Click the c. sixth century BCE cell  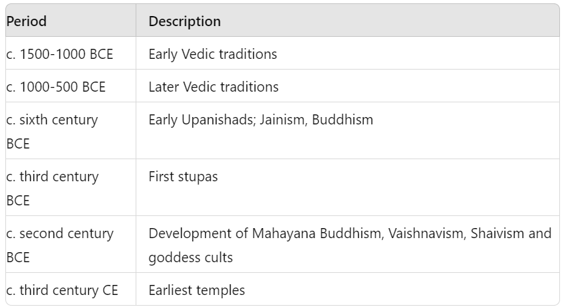tap(71, 130)
